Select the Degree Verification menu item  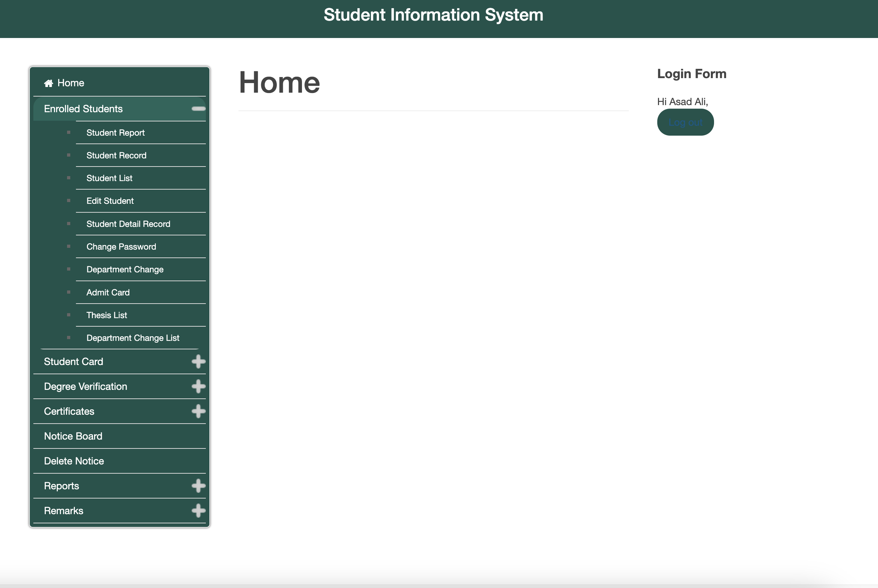click(x=120, y=386)
